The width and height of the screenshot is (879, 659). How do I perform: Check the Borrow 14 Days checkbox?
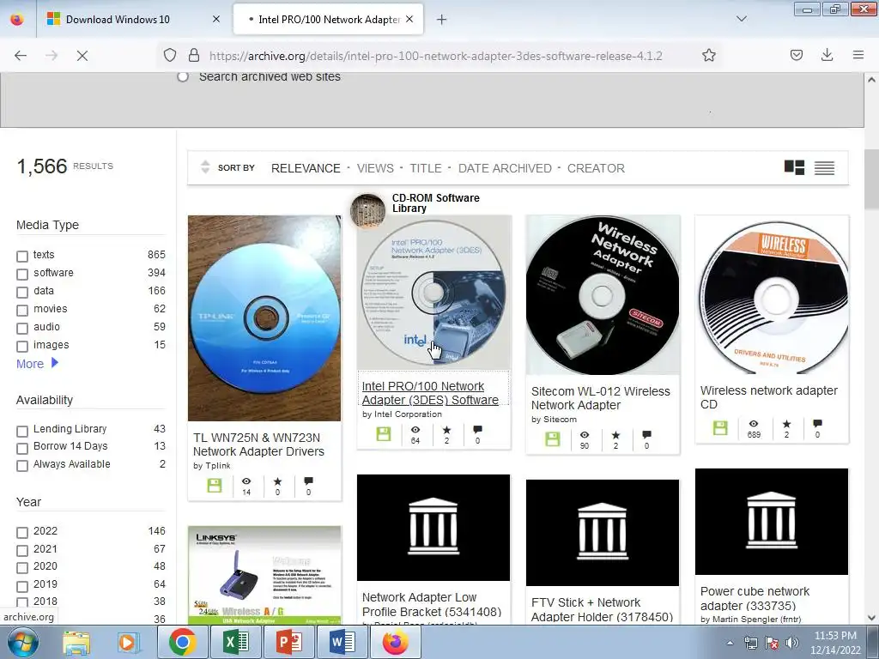coord(22,448)
